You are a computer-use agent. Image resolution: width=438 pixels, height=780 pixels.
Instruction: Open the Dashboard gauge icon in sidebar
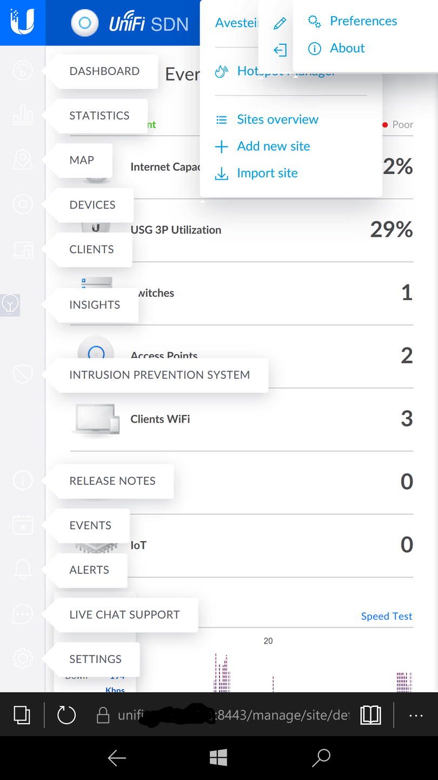pyautogui.click(x=23, y=70)
